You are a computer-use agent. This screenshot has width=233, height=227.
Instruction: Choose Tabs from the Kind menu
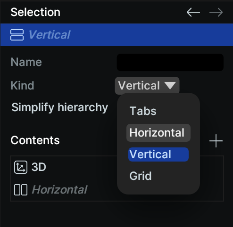click(143, 111)
